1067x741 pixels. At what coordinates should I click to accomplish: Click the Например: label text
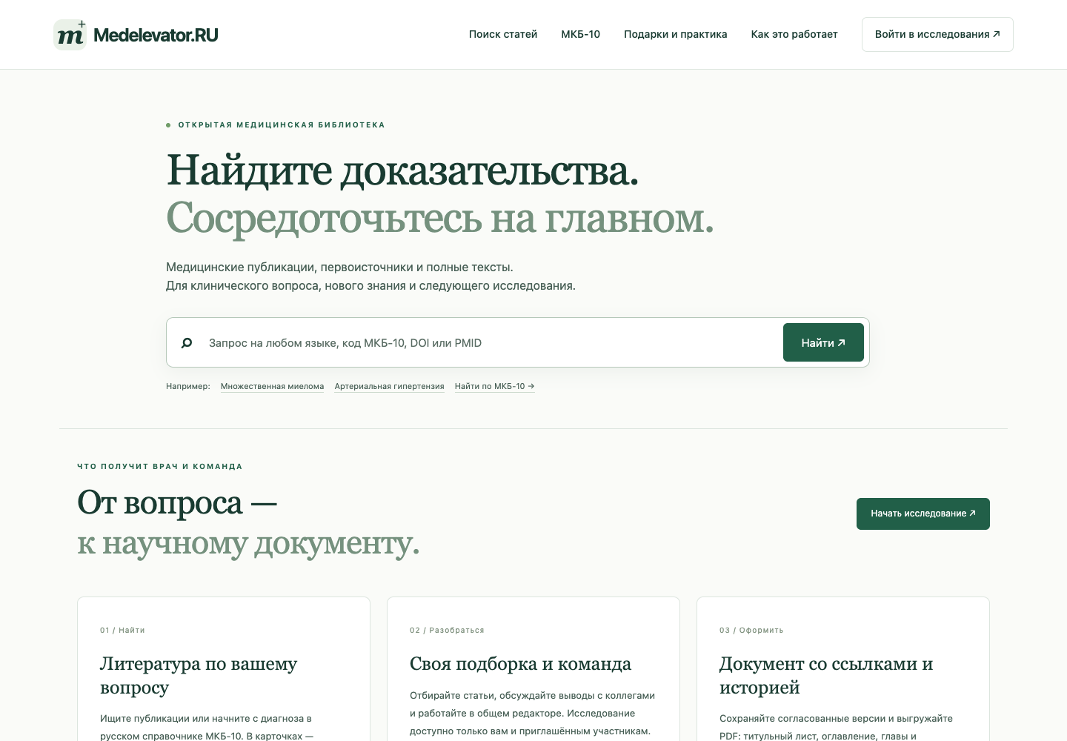click(x=188, y=386)
